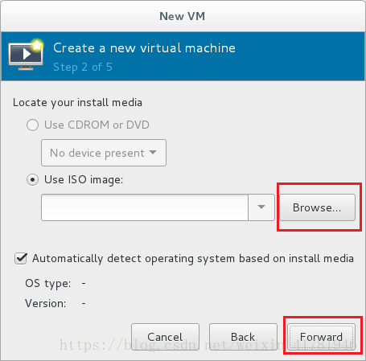Go to previous step with Back
The width and height of the screenshot is (366, 361).
pyautogui.click(x=243, y=337)
